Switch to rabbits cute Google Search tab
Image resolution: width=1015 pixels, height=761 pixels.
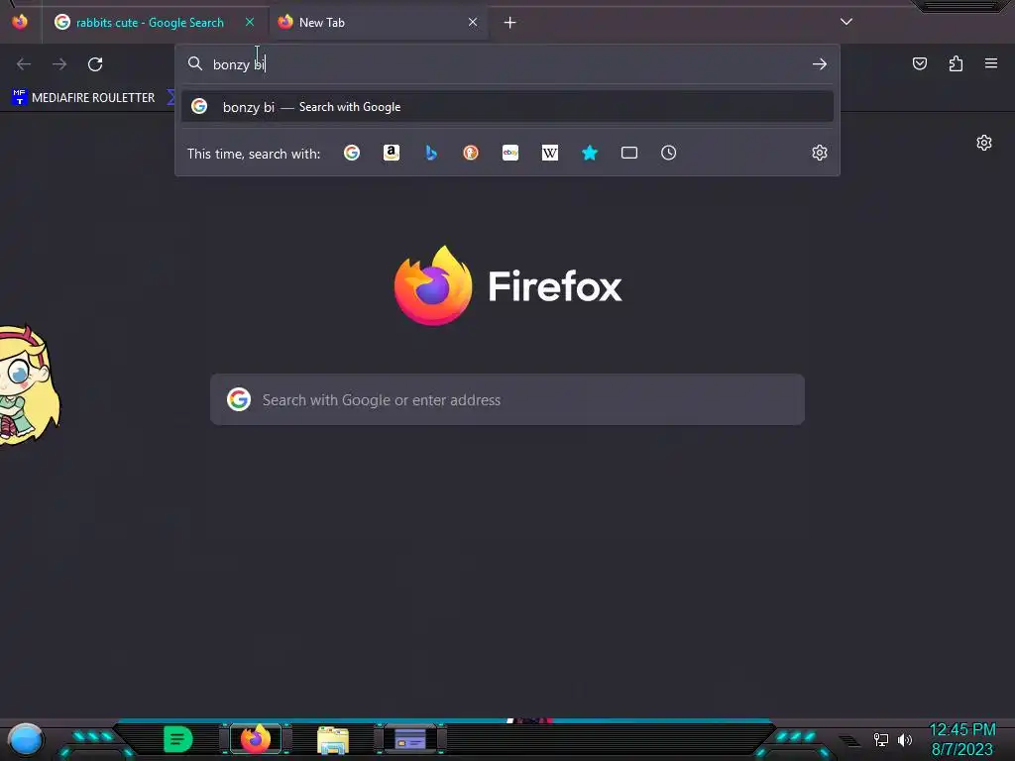(150, 23)
